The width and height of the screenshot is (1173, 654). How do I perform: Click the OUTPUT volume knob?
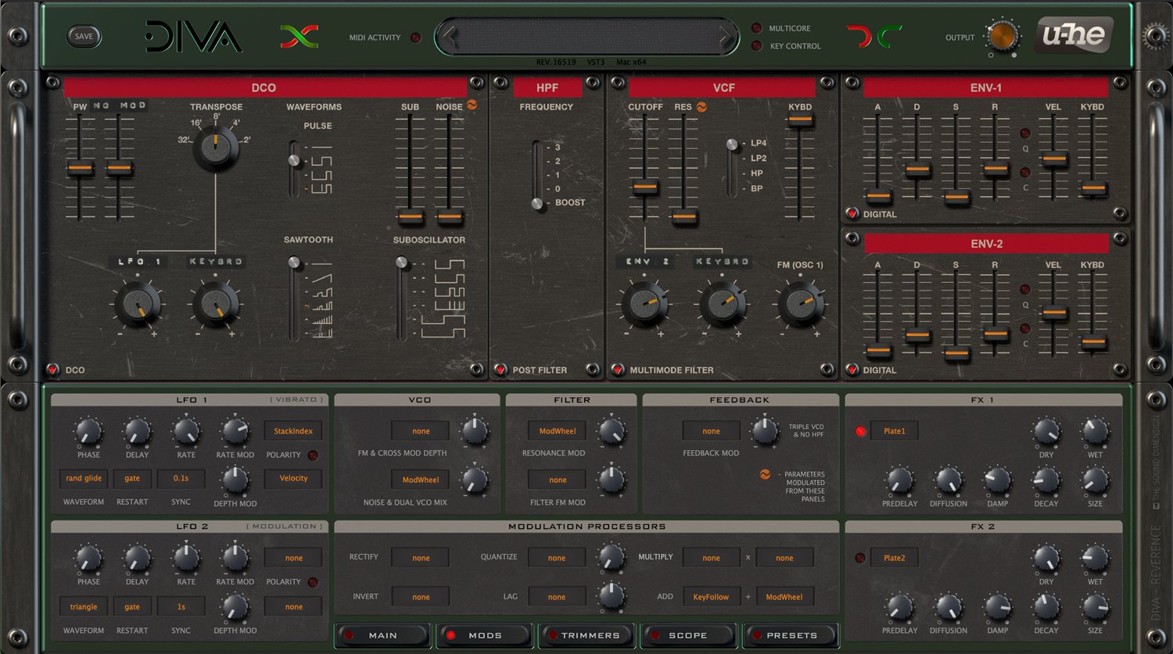1002,36
